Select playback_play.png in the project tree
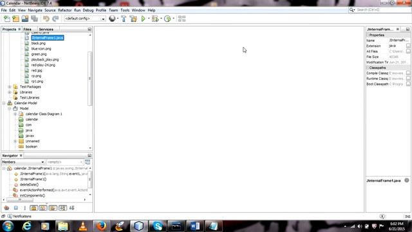Screen dimensions: 412x232 coord(45,59)
